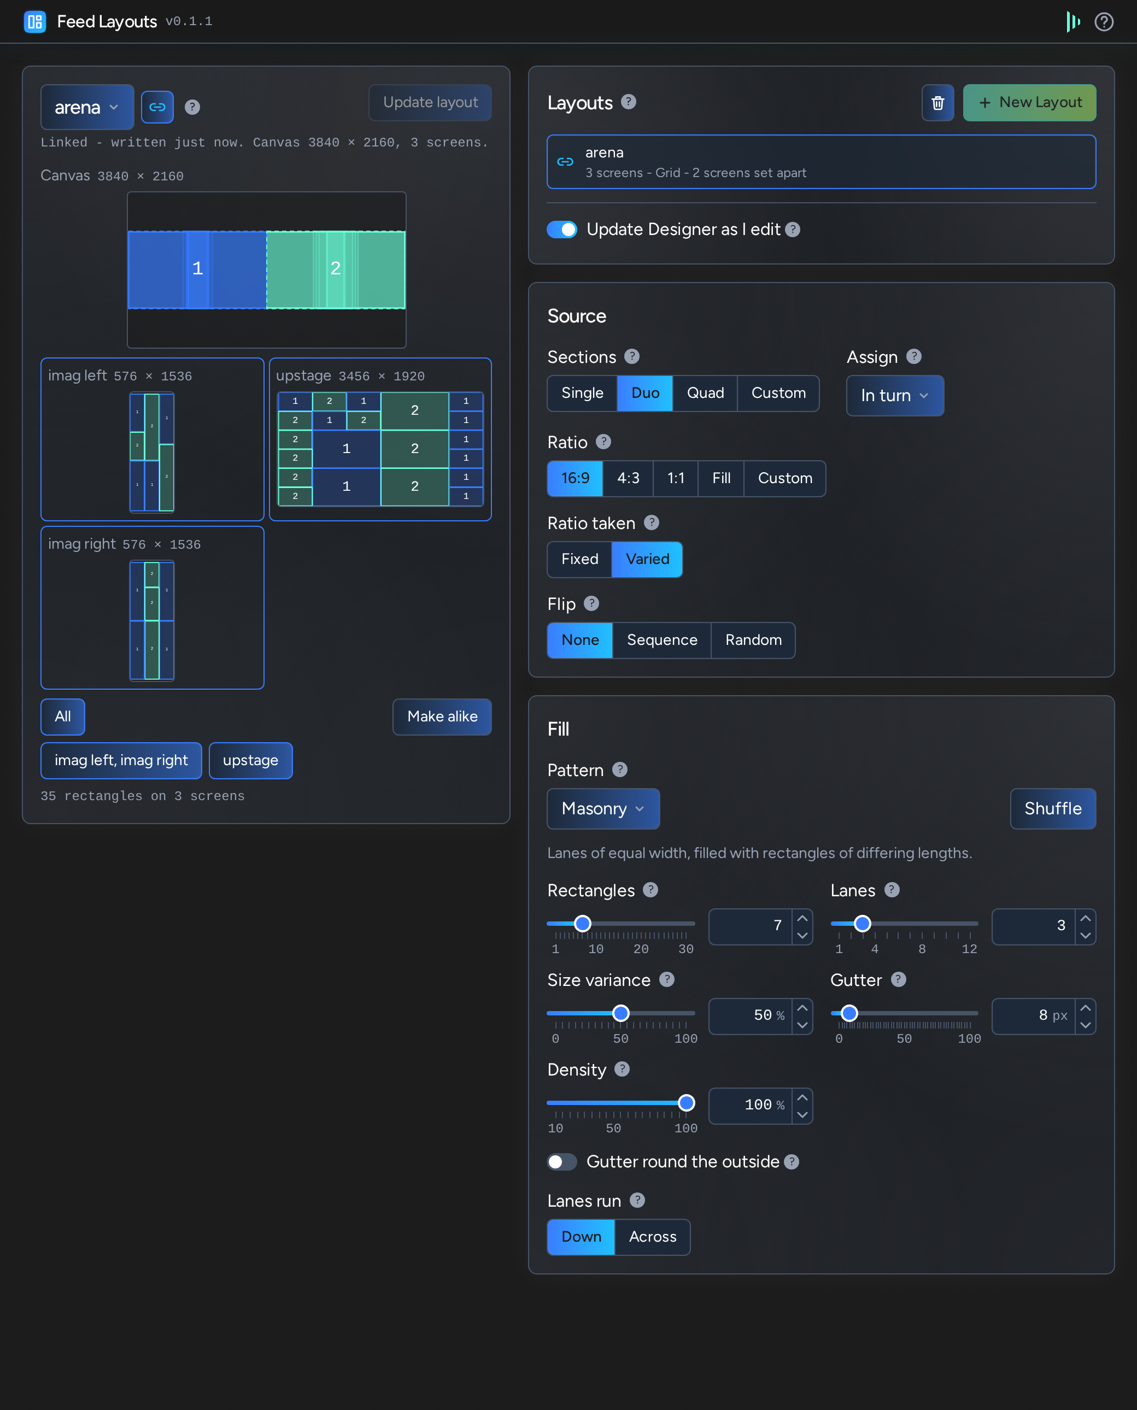Show help for Update Designer as I edit
Screen dimensions: 1137x1410
[793, 229]
